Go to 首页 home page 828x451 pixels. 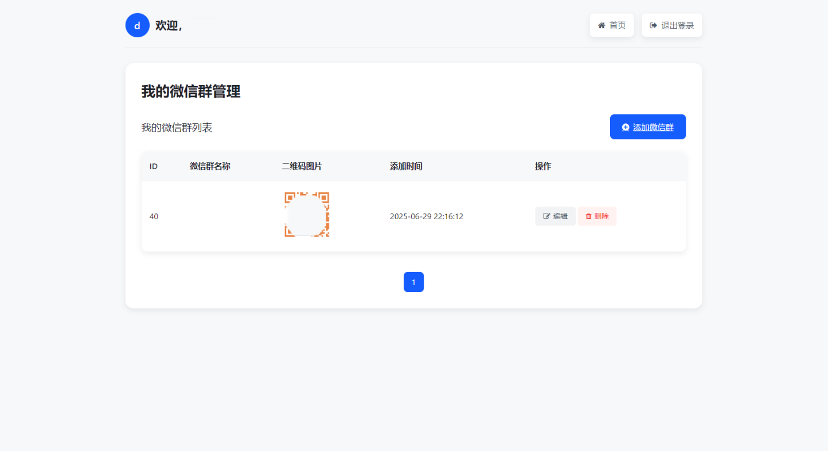tap(612, 25)
